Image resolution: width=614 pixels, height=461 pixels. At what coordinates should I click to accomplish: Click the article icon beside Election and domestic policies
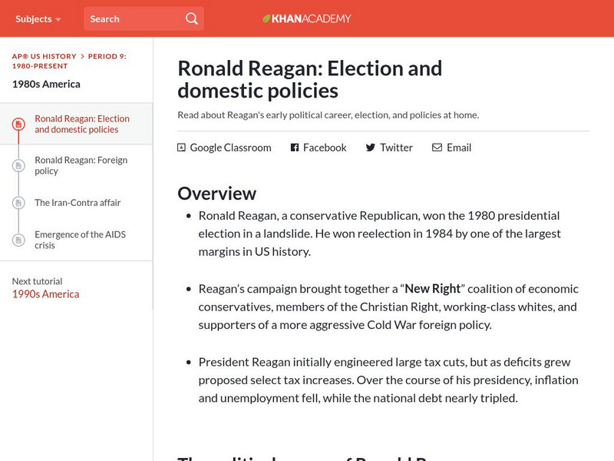[x=18, y=124]
